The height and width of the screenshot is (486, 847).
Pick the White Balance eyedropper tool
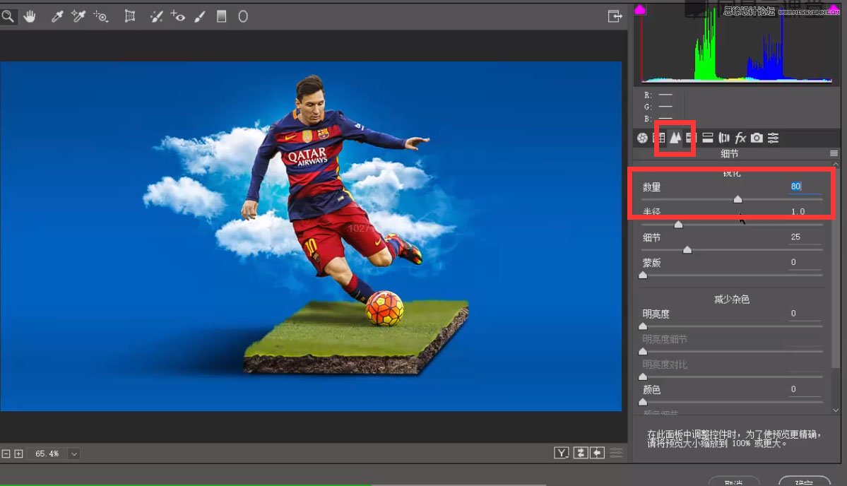59,16
